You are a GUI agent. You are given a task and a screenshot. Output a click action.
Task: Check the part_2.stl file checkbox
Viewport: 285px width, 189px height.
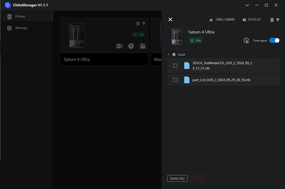tap(175, 80)
